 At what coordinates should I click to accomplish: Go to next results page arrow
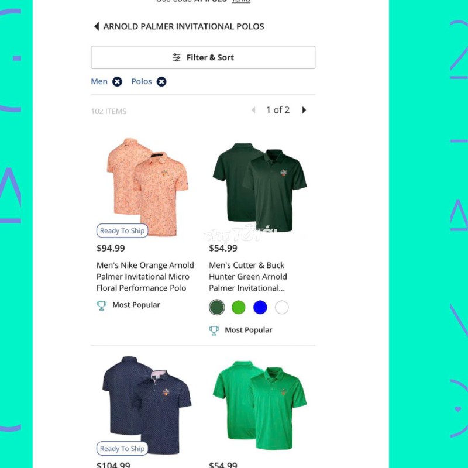tap(304, 110)
